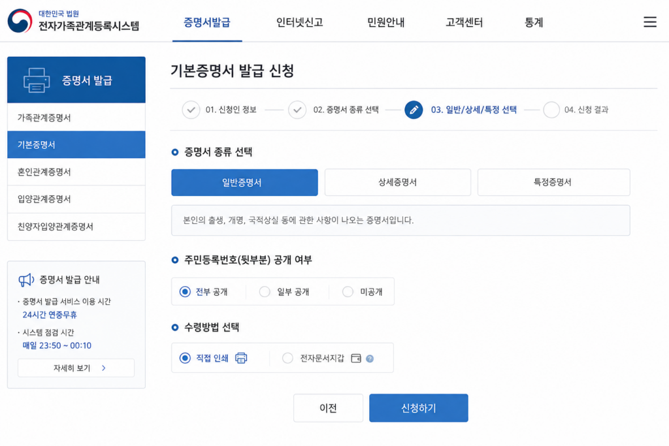Screen dimensions: 669x446
Task: Click the 이전 button
Action: pyautogui.click(x=328, y=408)
